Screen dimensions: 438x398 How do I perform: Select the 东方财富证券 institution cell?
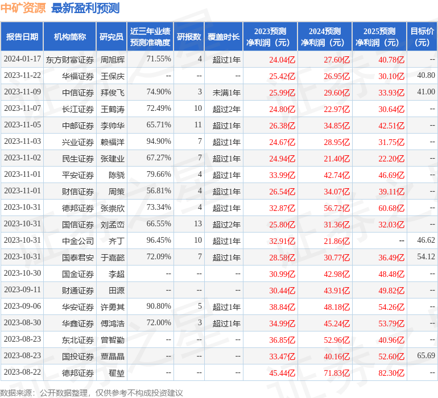point(70,60)
